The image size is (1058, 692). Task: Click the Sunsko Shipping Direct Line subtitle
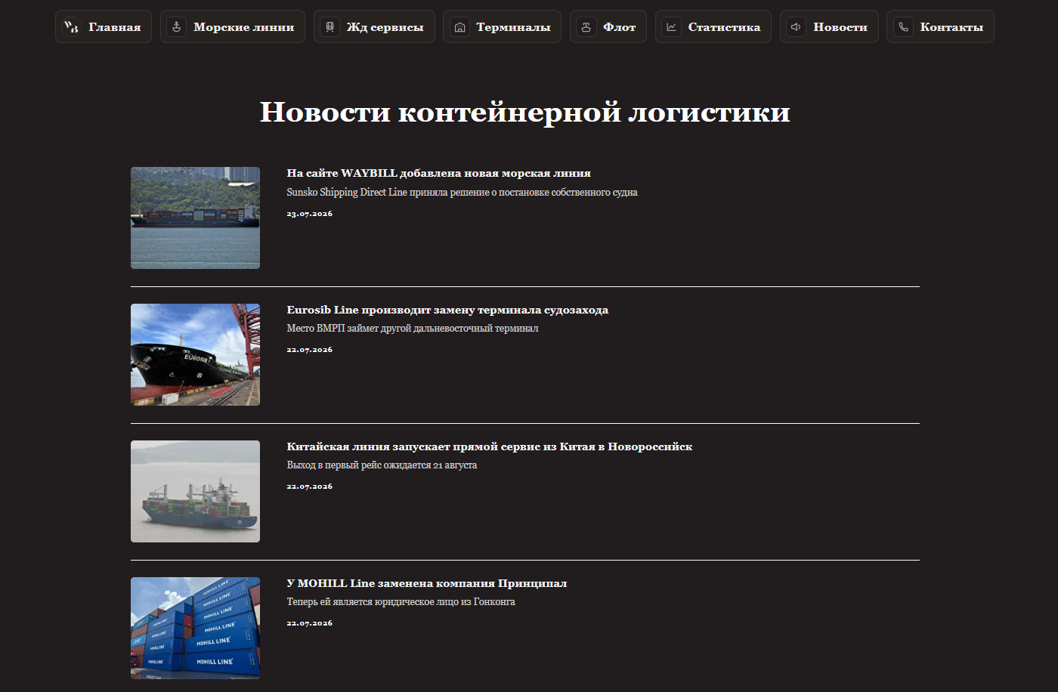(462, 193)
